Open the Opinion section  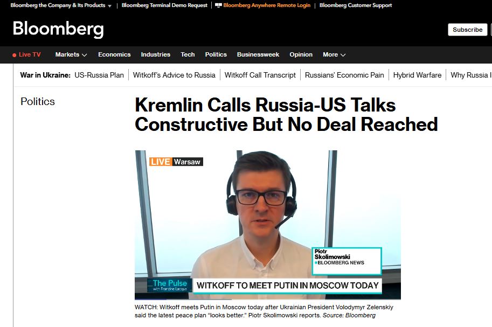[301, 54]
